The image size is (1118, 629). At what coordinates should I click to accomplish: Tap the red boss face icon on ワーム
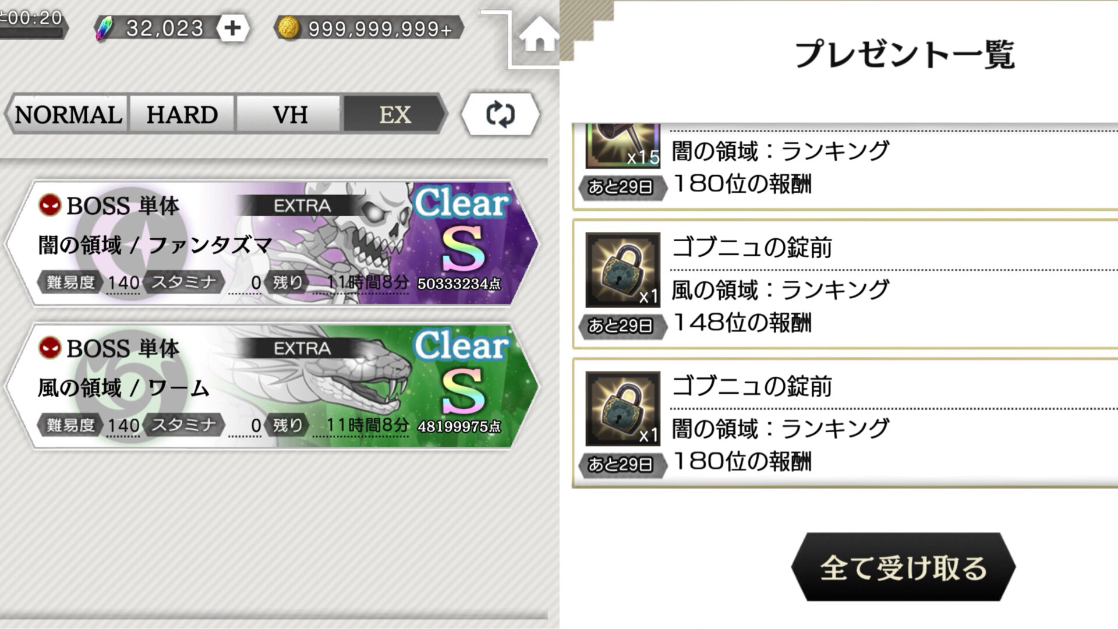tap(50, 347)
